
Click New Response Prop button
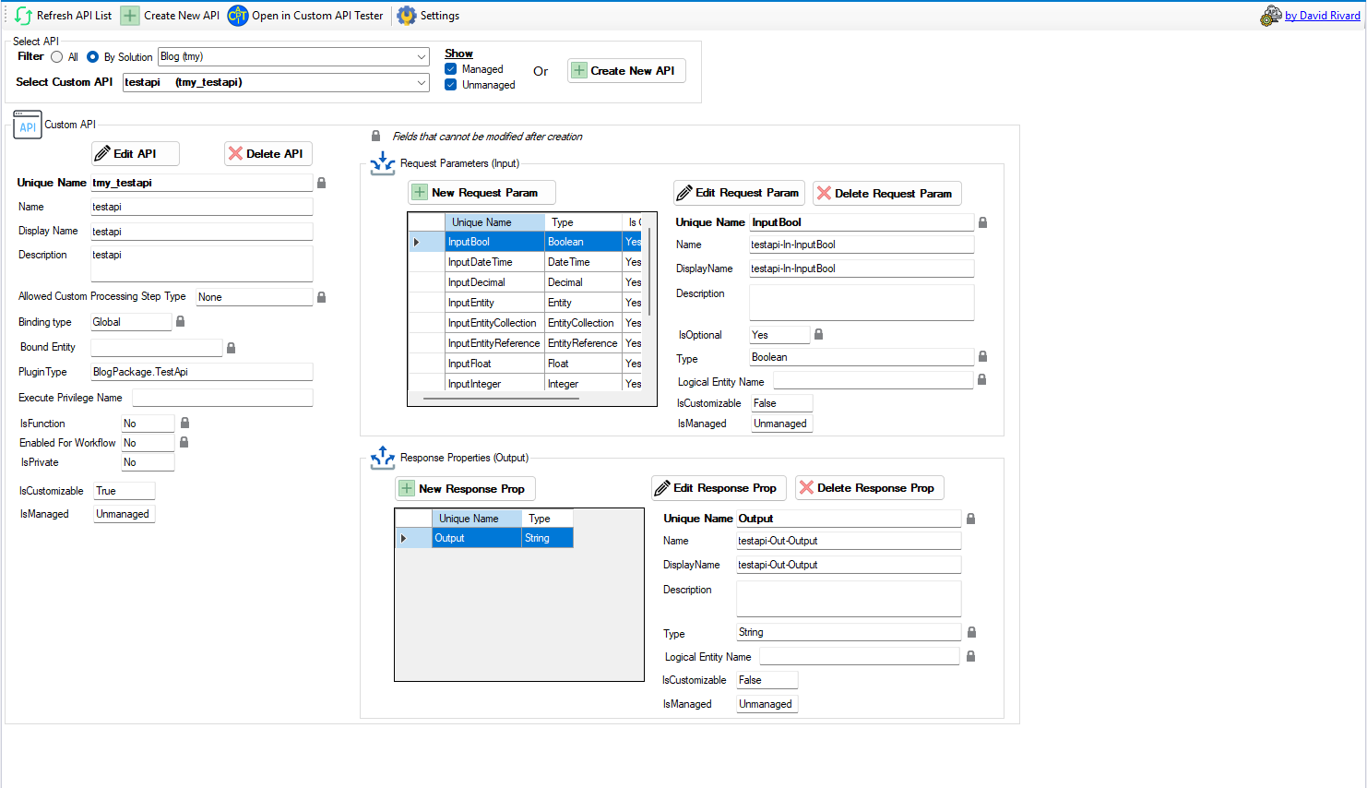[466, 489]
